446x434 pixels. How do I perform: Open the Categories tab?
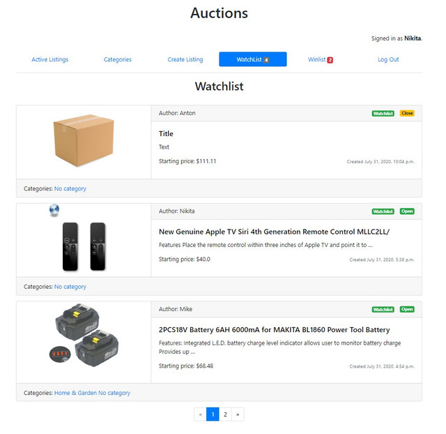click(118, 59)
